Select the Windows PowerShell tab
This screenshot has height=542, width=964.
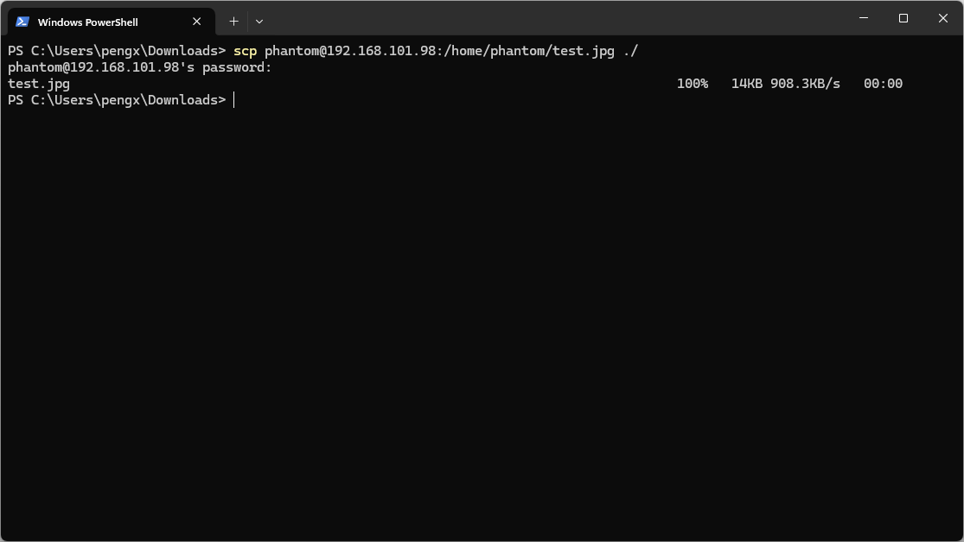112,22
